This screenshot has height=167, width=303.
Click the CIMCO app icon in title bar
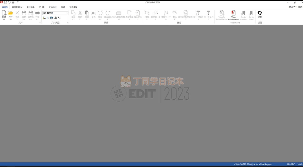tap(2, 2)
